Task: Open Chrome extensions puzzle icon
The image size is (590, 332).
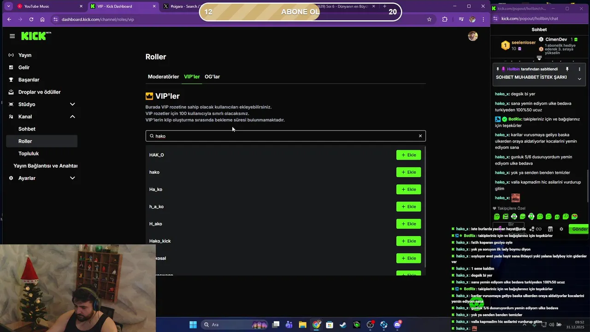Action: point(445,19)
